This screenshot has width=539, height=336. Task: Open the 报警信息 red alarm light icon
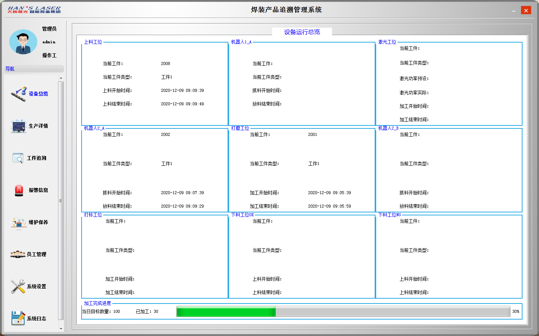(19, 190)
